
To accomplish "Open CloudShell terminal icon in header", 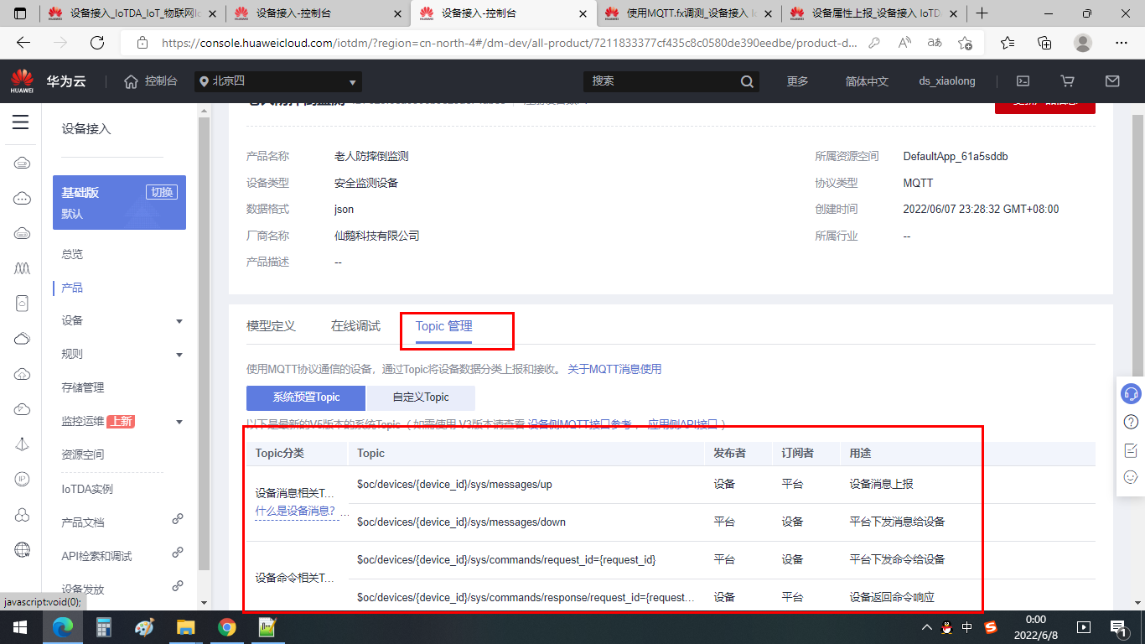I will (1023, 81).
